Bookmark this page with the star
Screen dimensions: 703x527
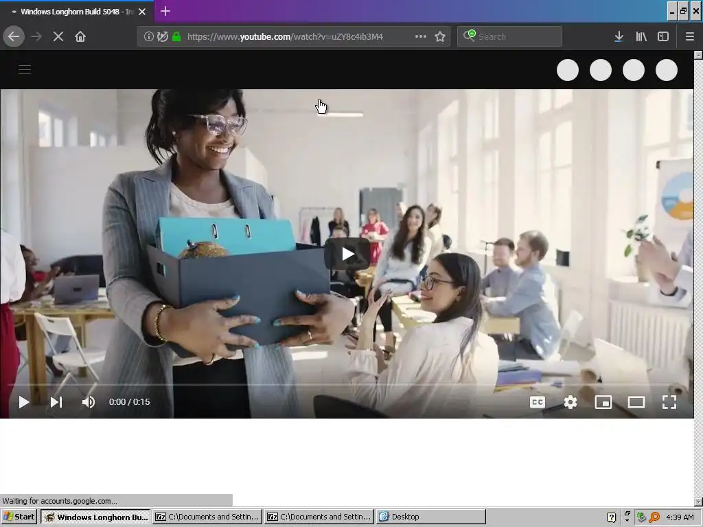coord(440,36)
